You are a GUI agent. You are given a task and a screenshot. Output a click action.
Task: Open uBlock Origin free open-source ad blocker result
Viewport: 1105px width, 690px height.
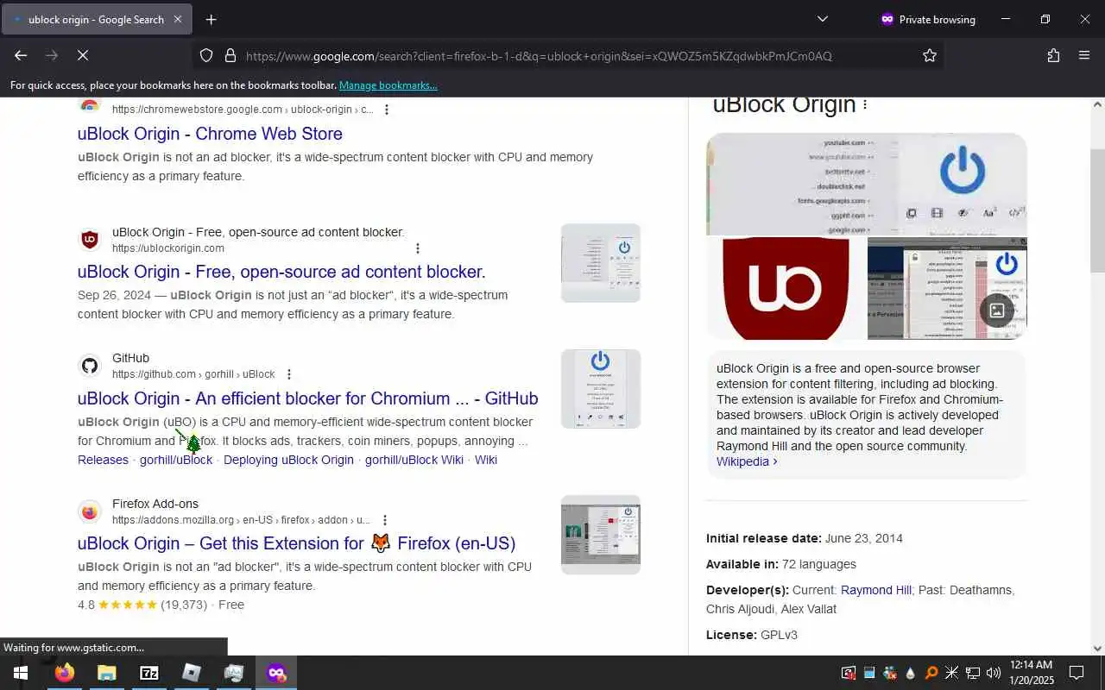click(x=281, y=272)
